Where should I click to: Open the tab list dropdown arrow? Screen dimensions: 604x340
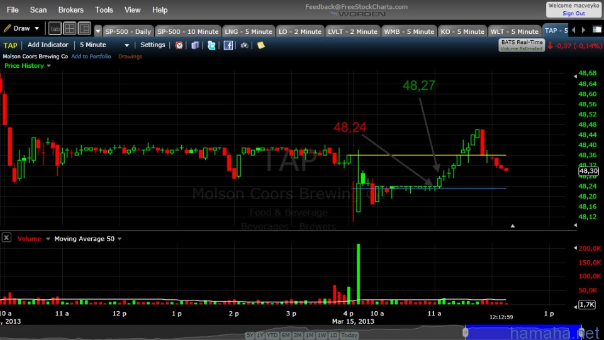pyautogui.click(x=98, y=31)
